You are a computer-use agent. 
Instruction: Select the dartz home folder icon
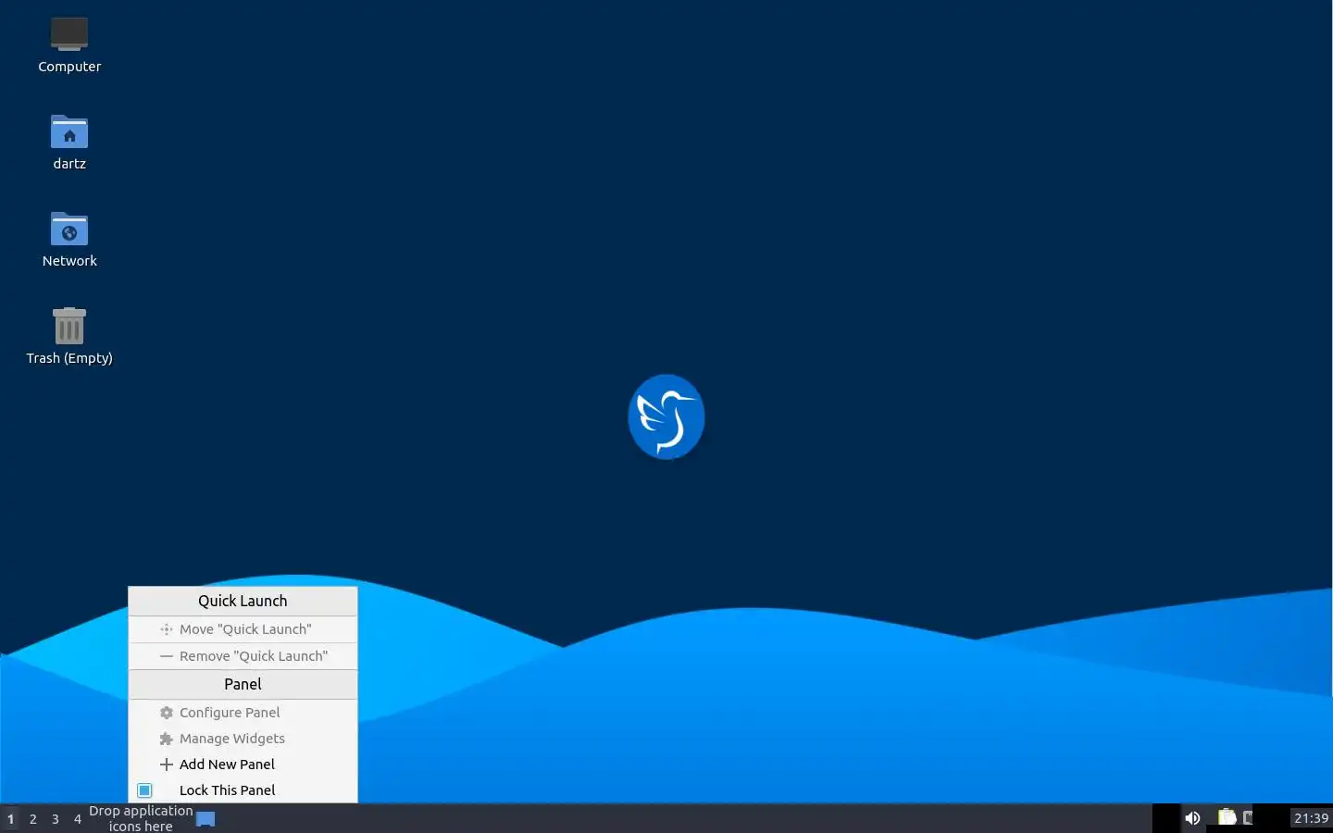pos(69,142)
